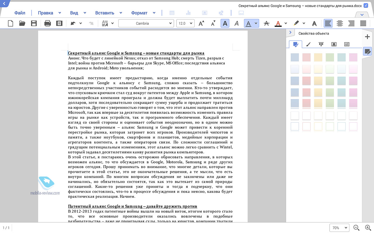
Task: Click the .docx filename in the title bar
Action: [300, 6]
